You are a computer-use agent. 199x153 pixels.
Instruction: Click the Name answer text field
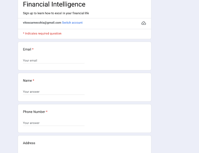(53, 92)
